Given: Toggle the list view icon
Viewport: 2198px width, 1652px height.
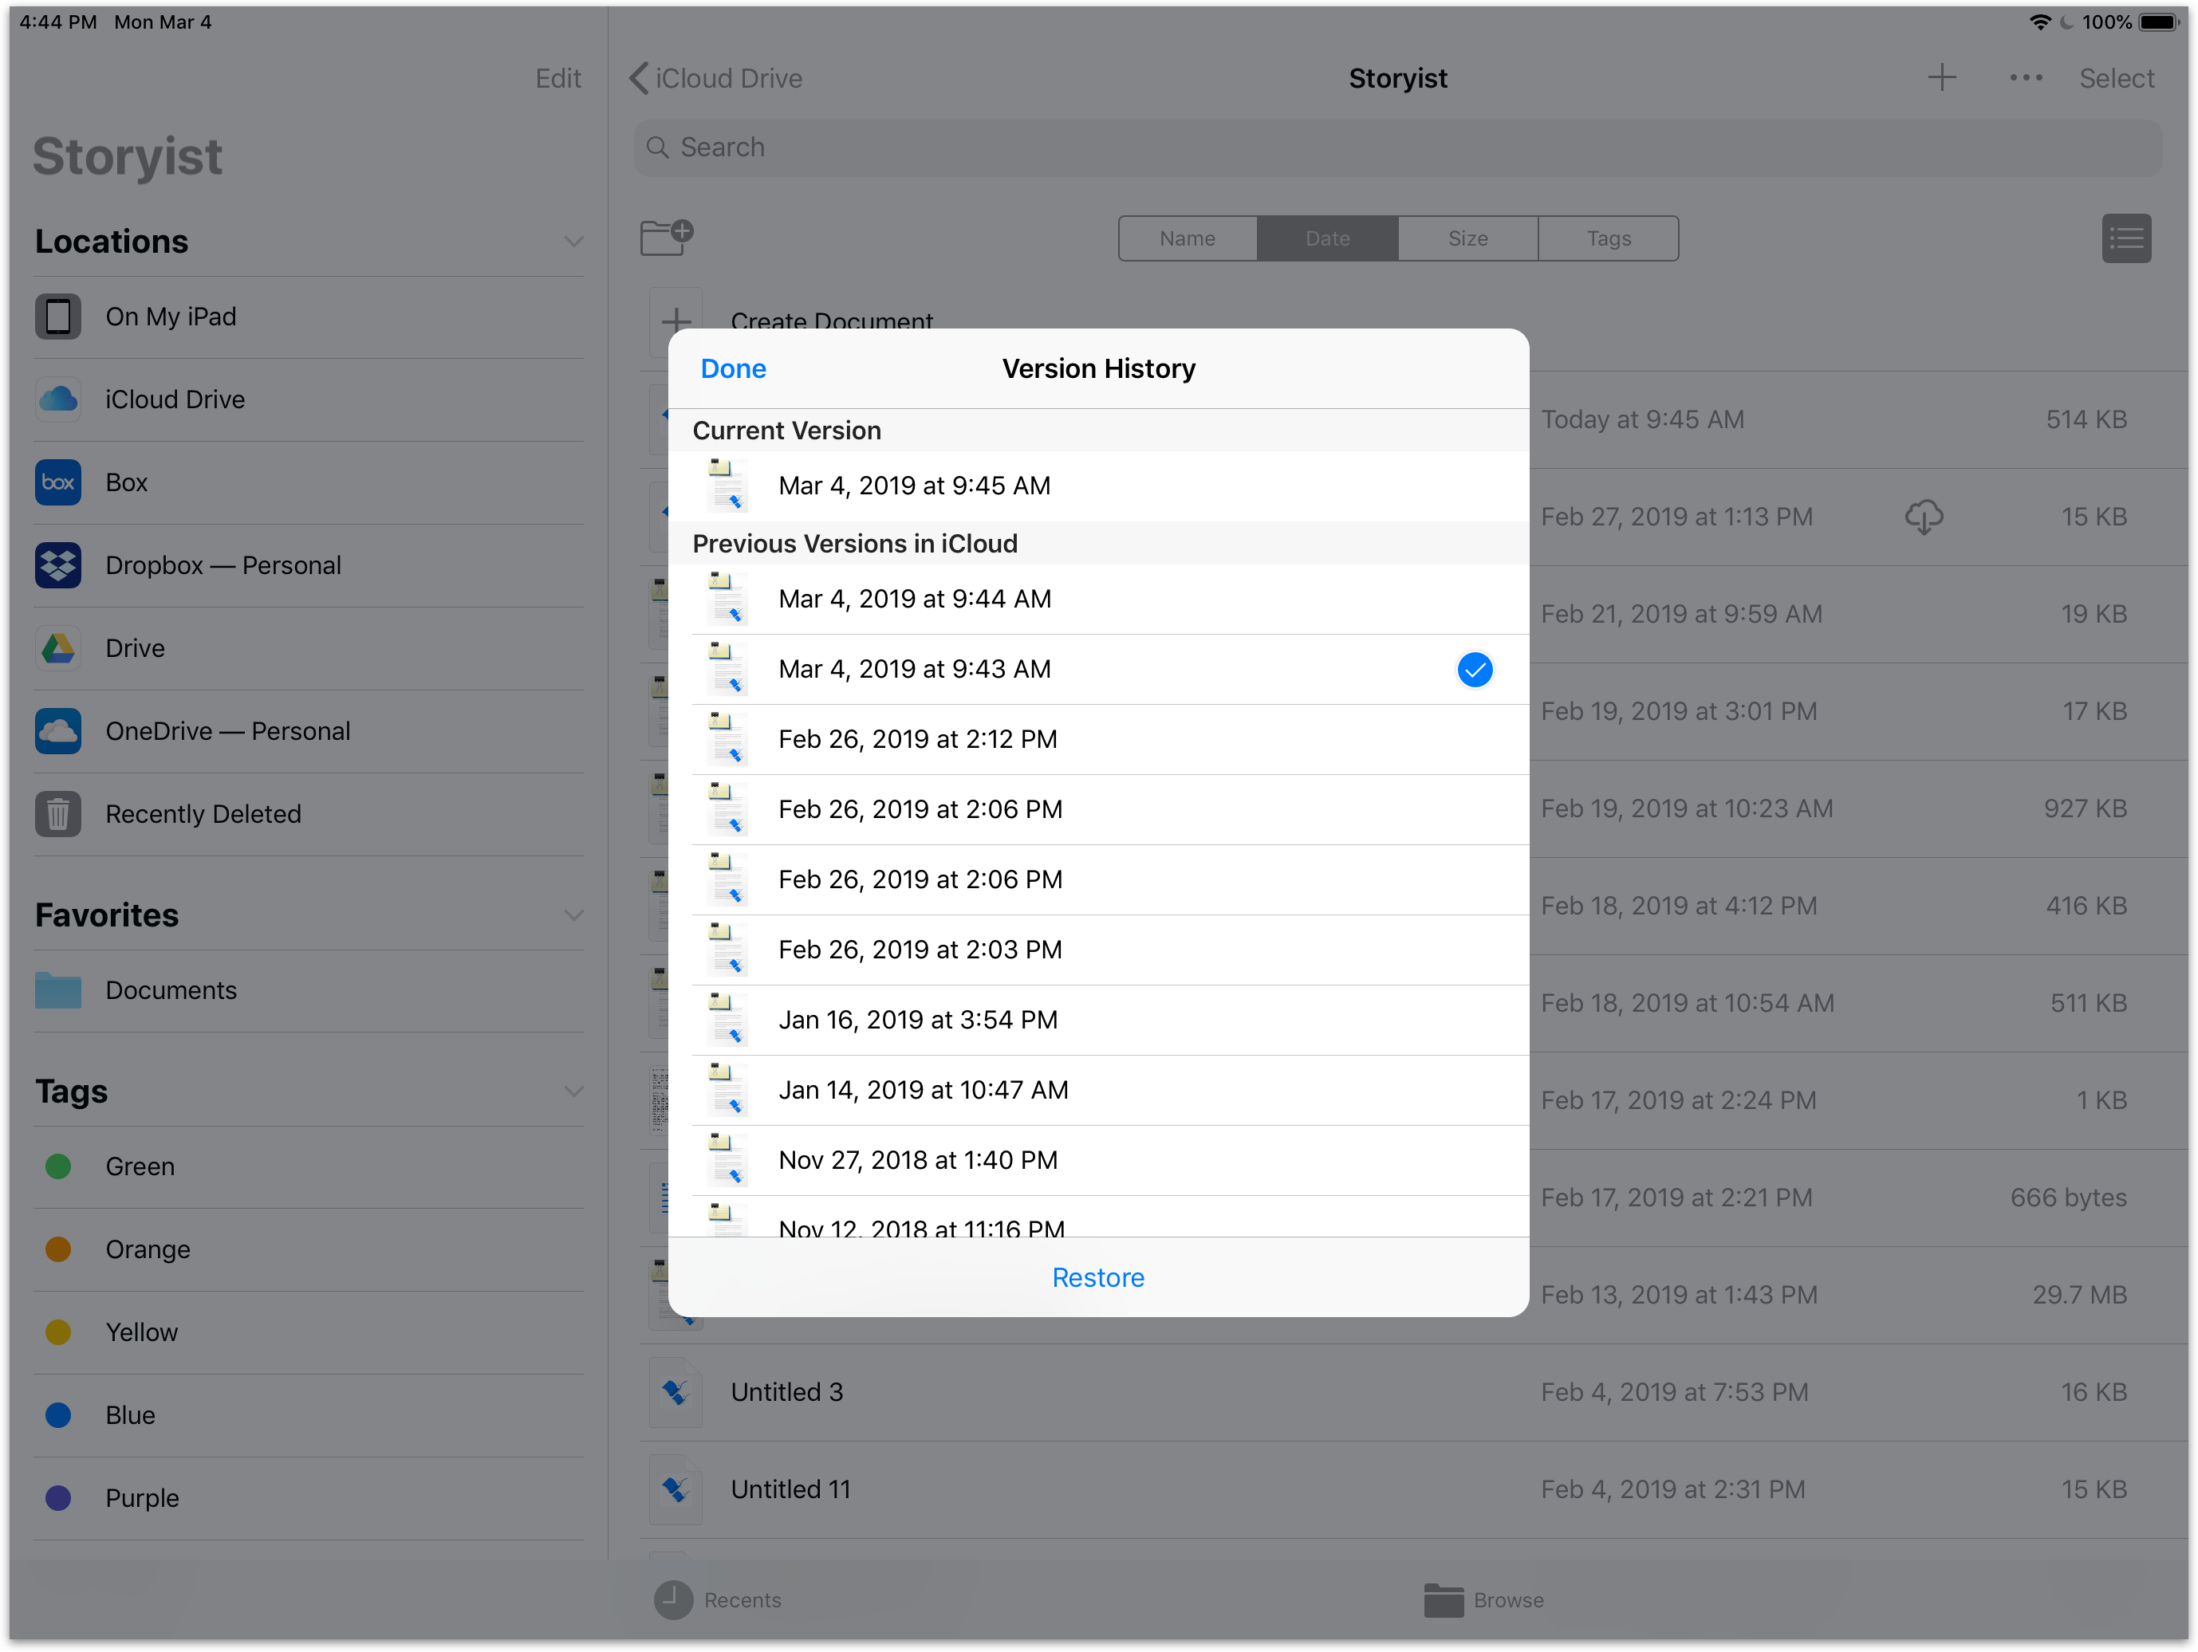Looking at the screenshot, I should click(2126, 238).
